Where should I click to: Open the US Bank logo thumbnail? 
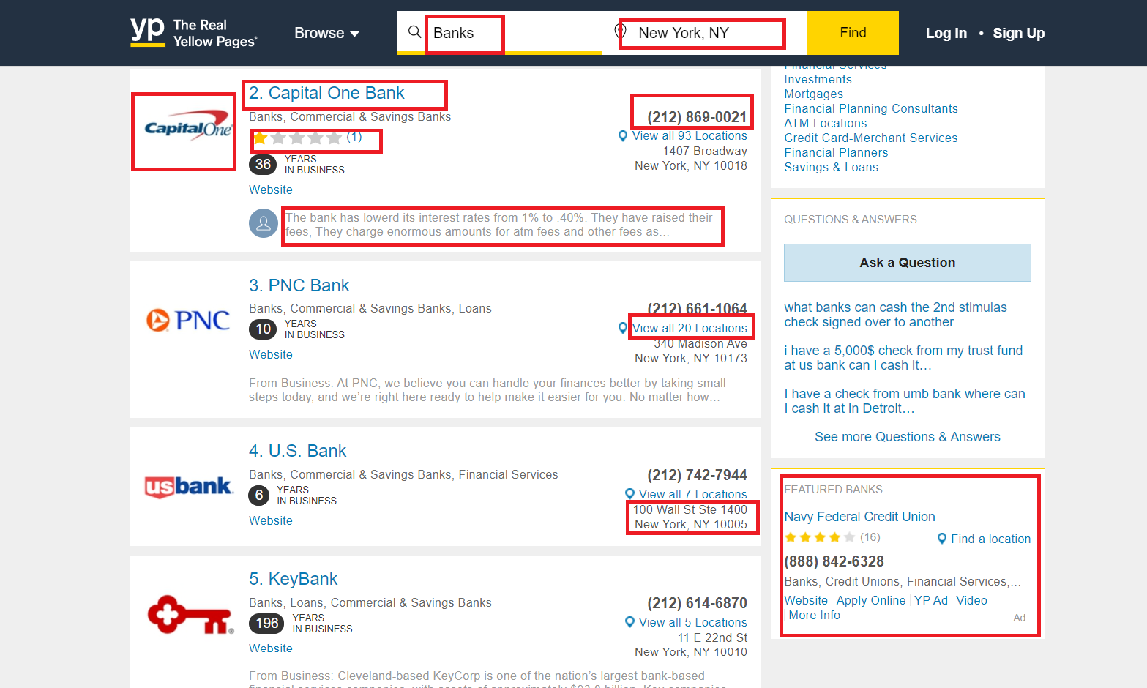[188, 487]
